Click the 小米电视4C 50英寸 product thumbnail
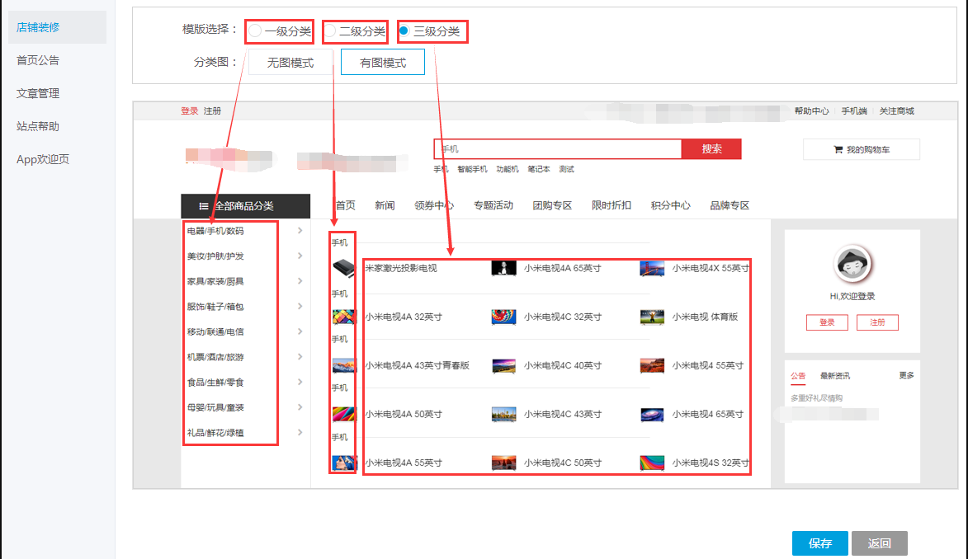 503,463
